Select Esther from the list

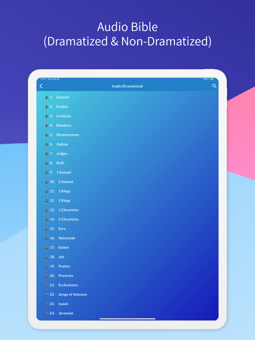tap(64, 247)
